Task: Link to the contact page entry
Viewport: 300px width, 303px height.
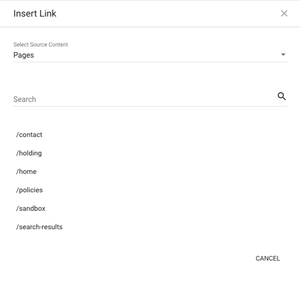Action: tap(29, 135)
